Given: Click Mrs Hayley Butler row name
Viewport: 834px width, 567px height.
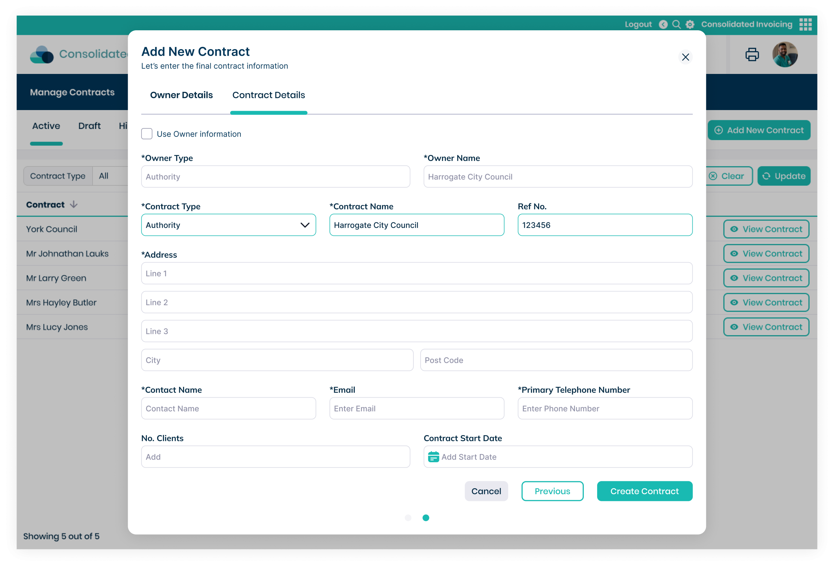Looking at the screenshot, I should [61, 302].
